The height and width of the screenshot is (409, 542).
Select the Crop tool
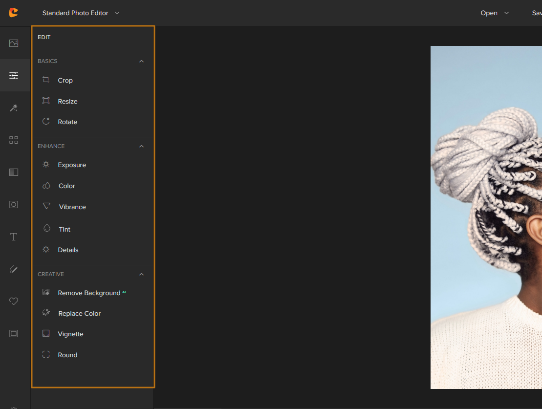[65, 81]
